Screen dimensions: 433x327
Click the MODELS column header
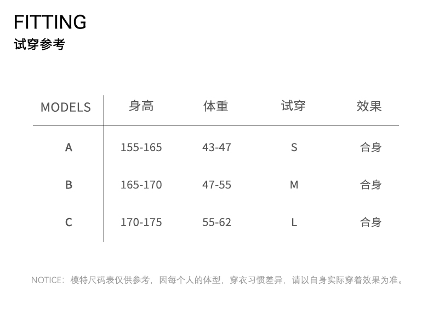coord(66,107)
